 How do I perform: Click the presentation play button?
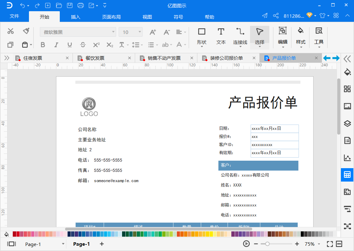click(x=246, y=244)
